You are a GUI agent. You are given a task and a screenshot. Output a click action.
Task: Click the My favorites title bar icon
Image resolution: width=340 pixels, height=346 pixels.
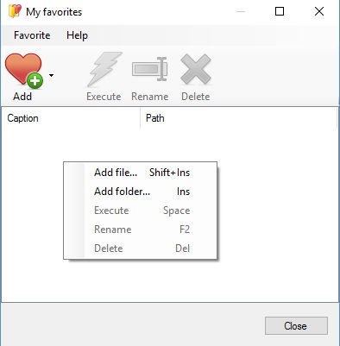[x=15, y=11]
